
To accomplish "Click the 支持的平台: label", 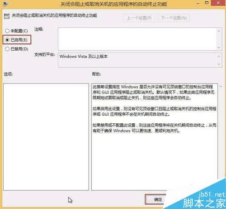I will click(44, 54).
